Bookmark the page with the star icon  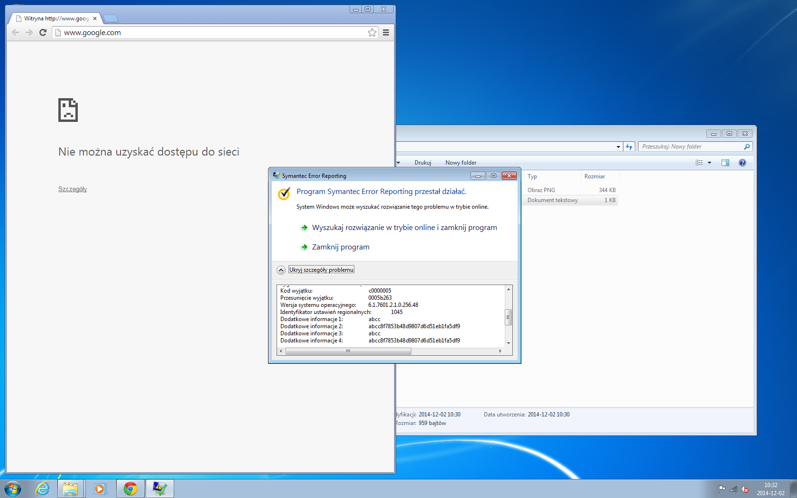pos(372,32)
